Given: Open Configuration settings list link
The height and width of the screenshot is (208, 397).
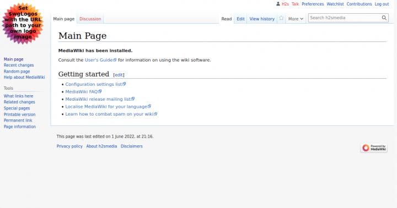Looking at the screenshot, I should pyautogui.click(x=95, y=84).
